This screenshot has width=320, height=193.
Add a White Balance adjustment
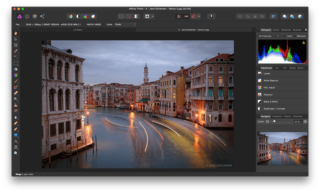pyautogui.click(x=282, y=81)
